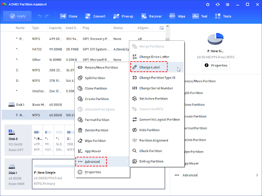Select the Disk 1 row in the list
Image resolution: width=262 pixels, height=196 pixels.
[38, 105]
